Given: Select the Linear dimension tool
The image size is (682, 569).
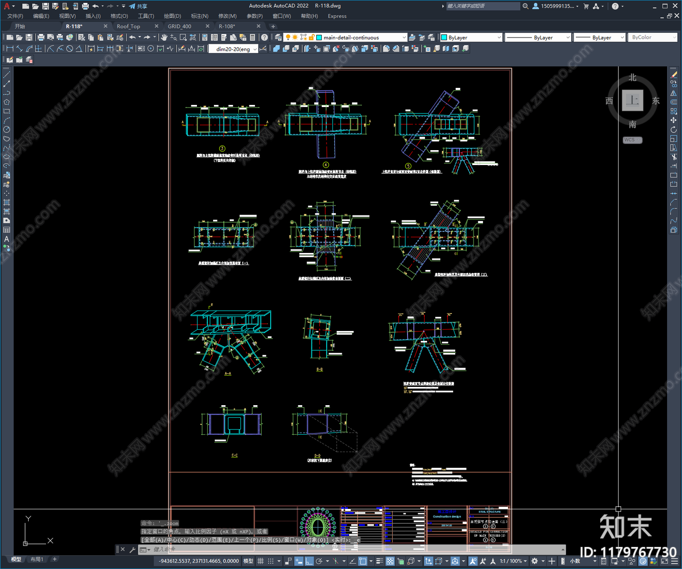Looking at the screenshot, I should 10,49.
